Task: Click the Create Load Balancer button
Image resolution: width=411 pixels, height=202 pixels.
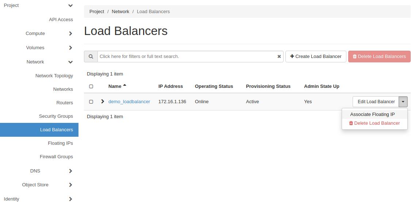Action: pos(316,57)
